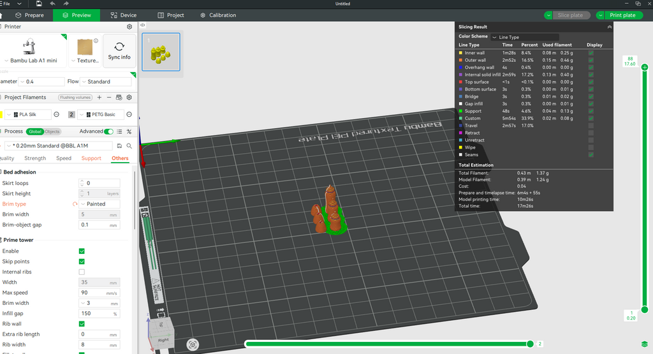
Task: Open Project Filaments settings gear
Action: (x=129, y=98)
